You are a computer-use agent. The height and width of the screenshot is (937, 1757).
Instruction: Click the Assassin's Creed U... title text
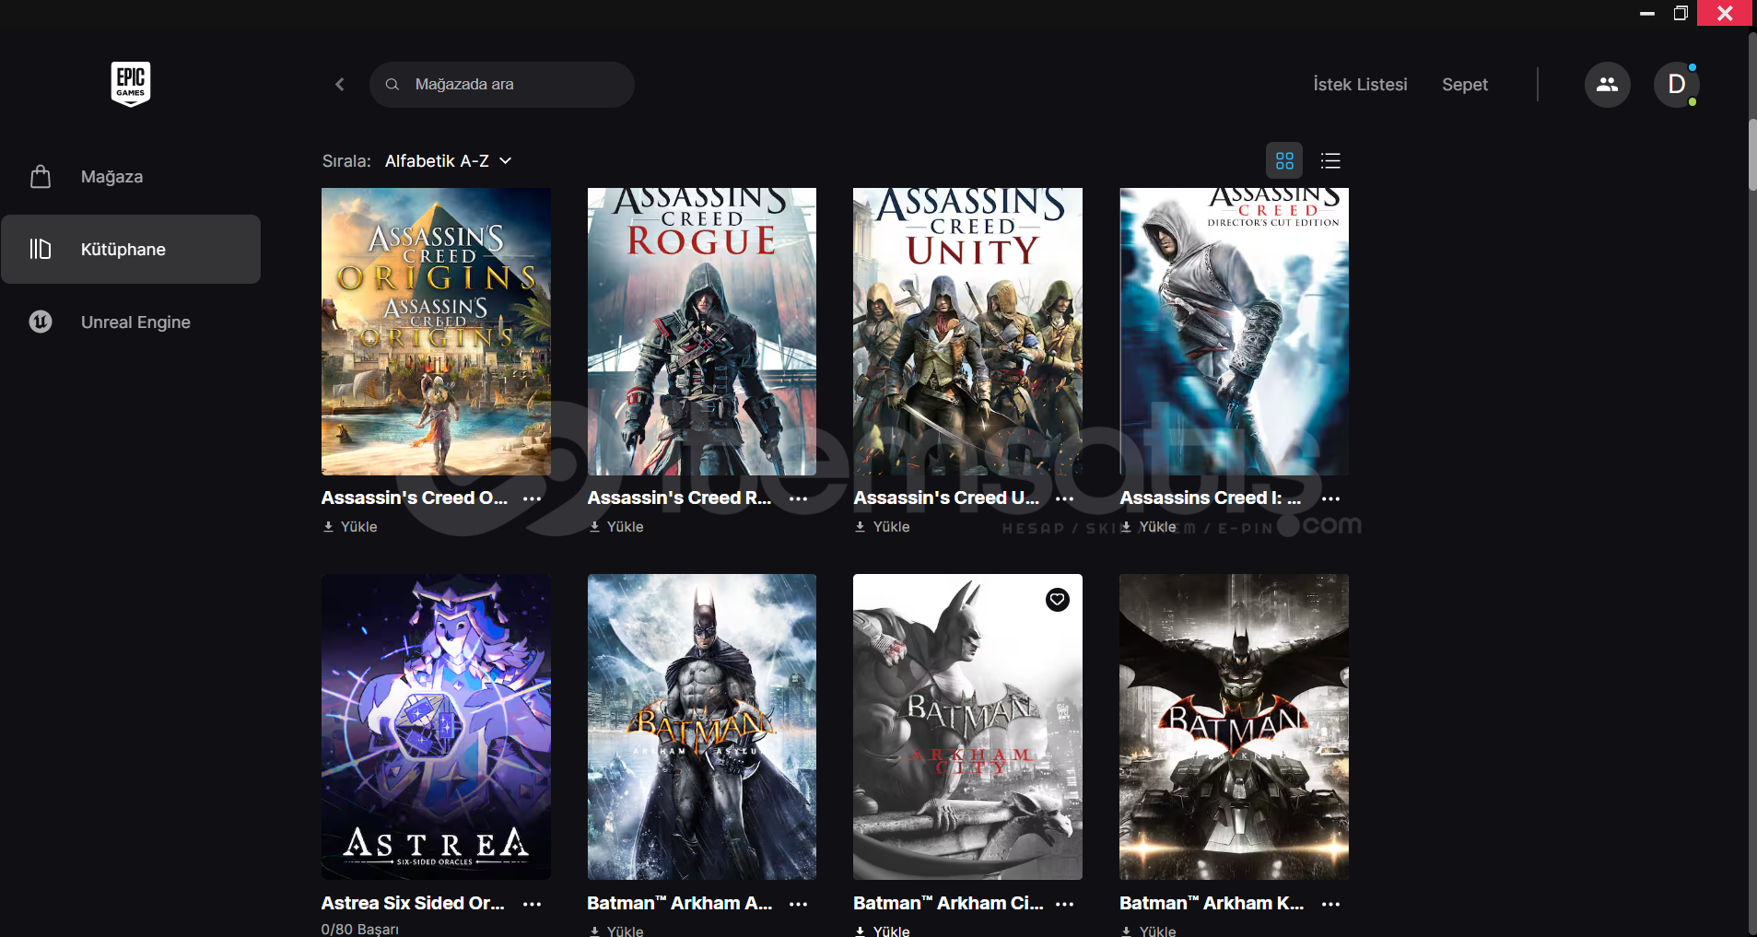click(946, 498)
